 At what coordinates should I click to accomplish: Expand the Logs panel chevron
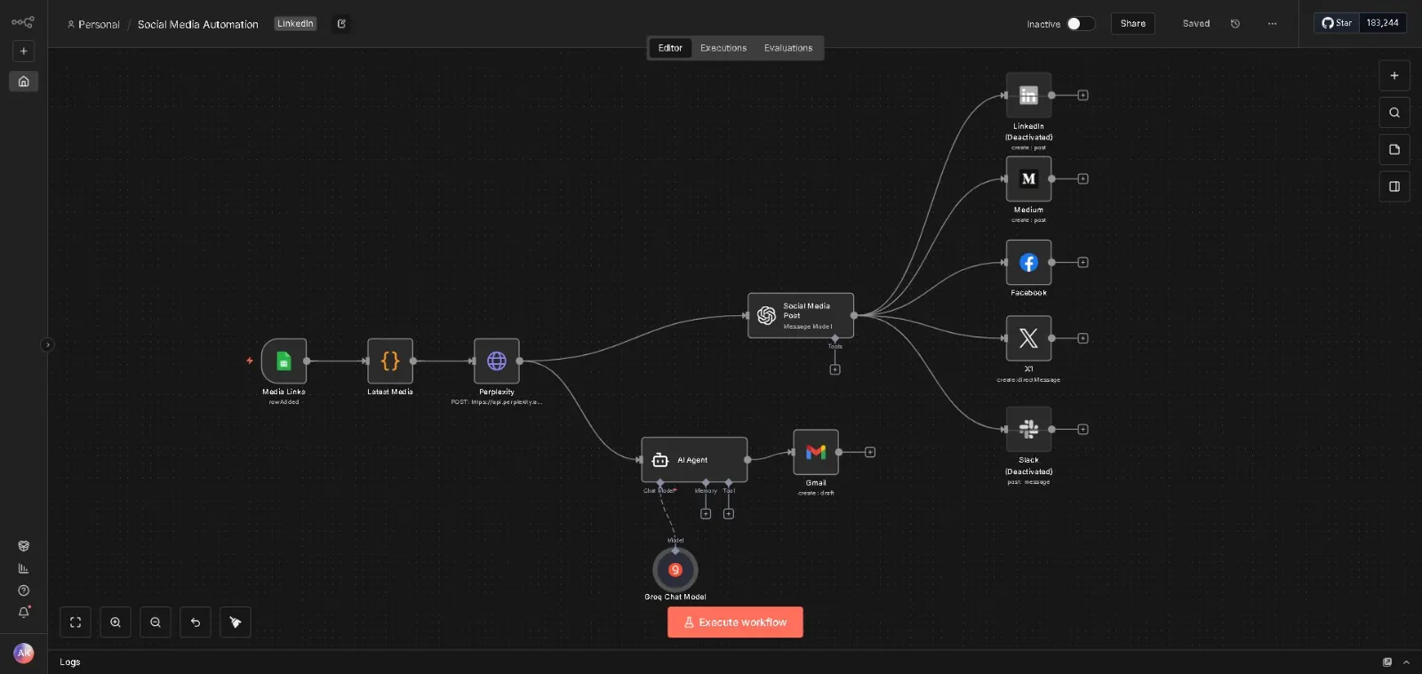(1406, 662)
